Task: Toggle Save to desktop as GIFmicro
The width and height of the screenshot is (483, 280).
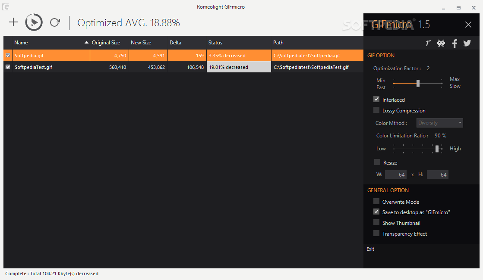Action: point(376,212)
